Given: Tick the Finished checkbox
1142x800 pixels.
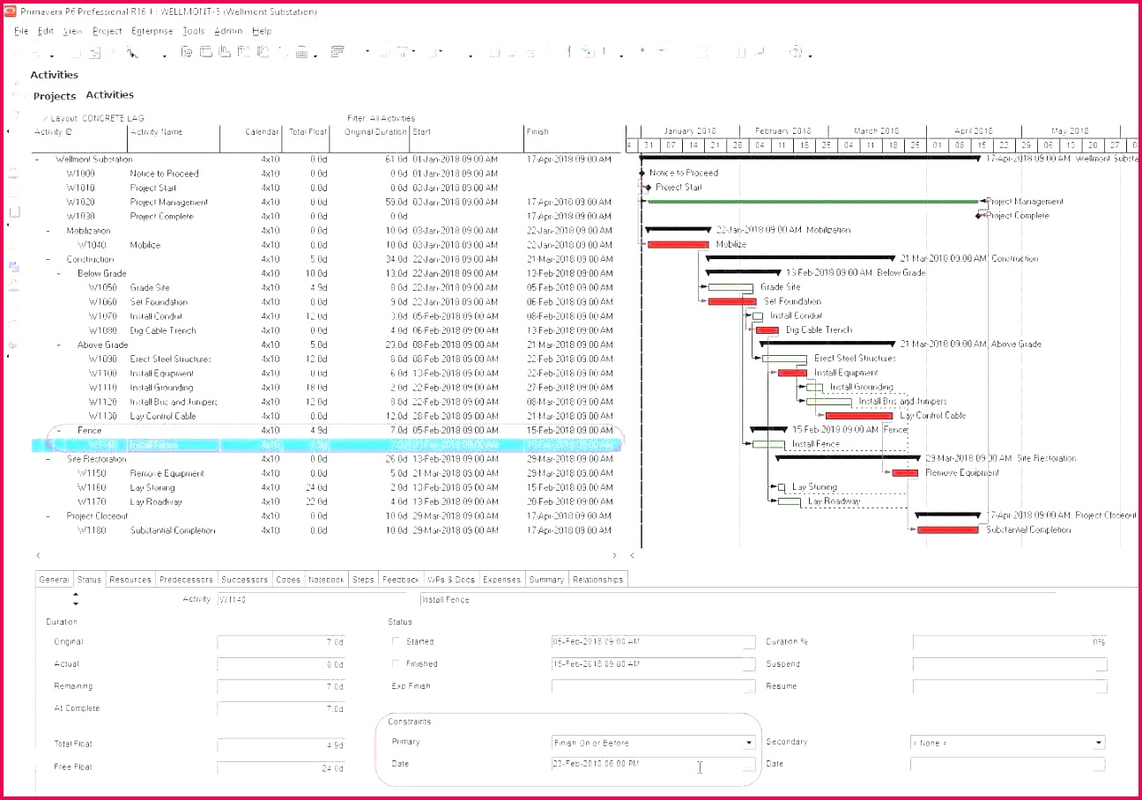Looking at the screenshot, I should pos(397,664).
